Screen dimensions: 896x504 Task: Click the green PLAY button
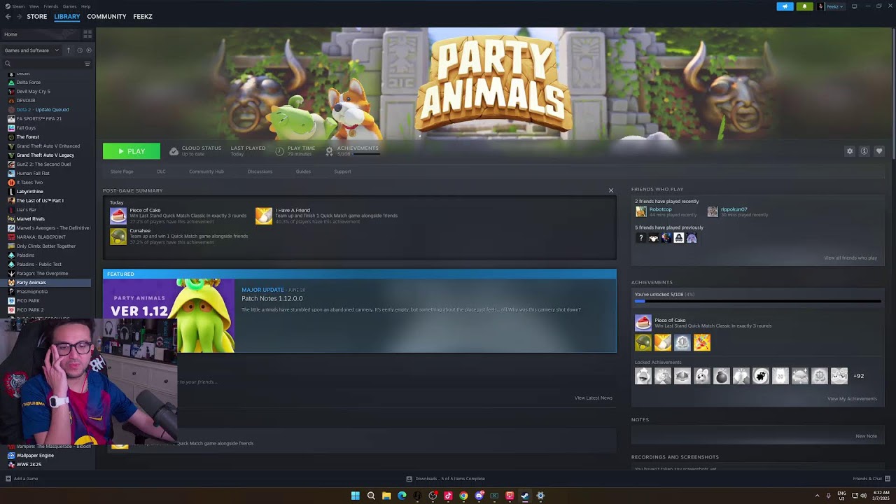(132, 151)
